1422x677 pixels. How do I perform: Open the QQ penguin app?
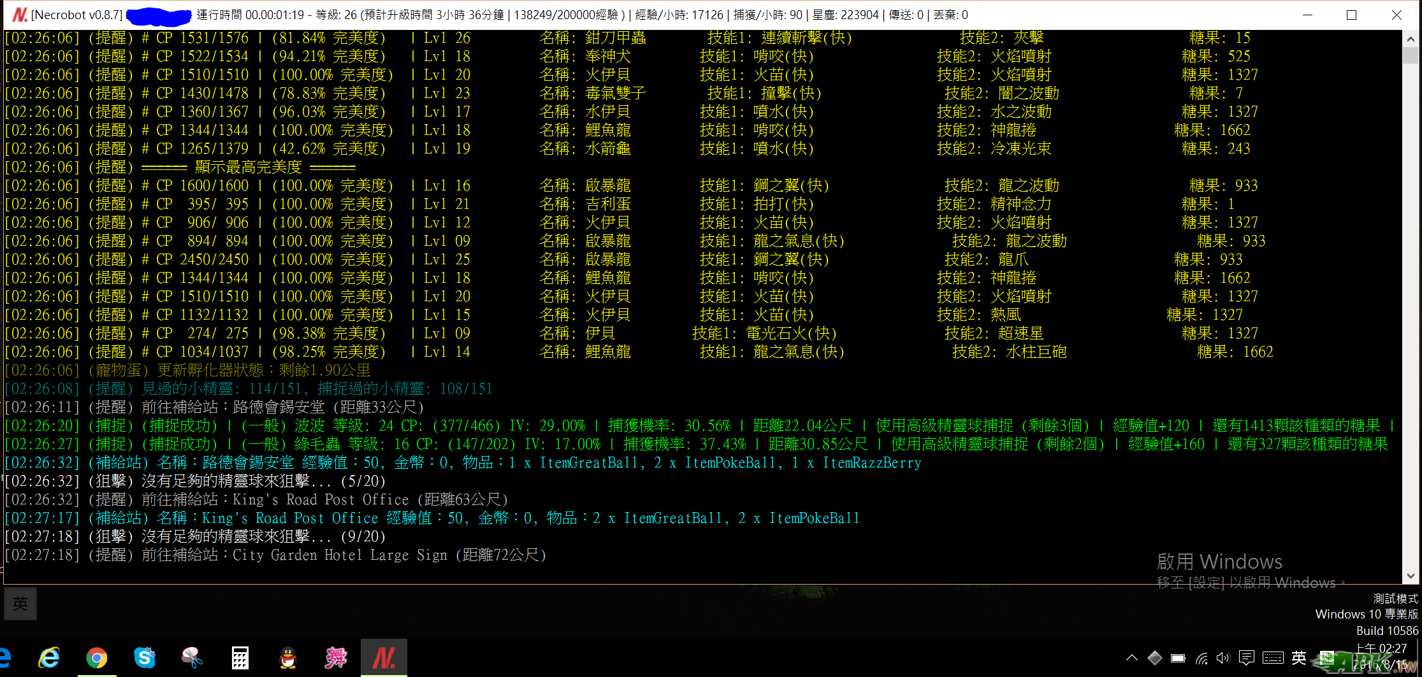pyautogui.click(x=288, y=658)
